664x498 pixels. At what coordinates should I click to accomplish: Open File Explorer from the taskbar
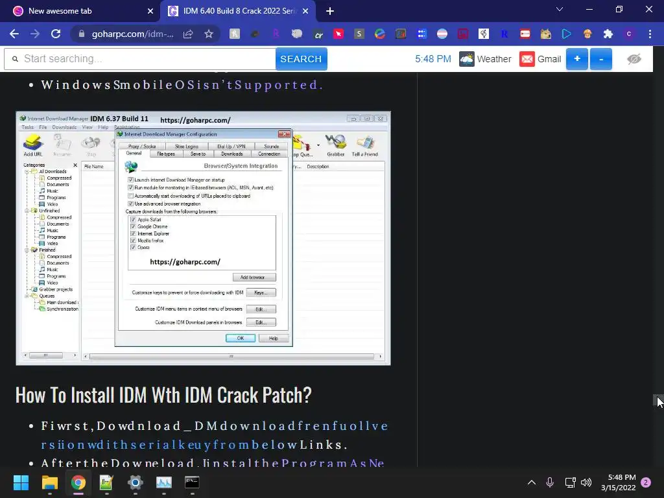(x=49, y=482)
